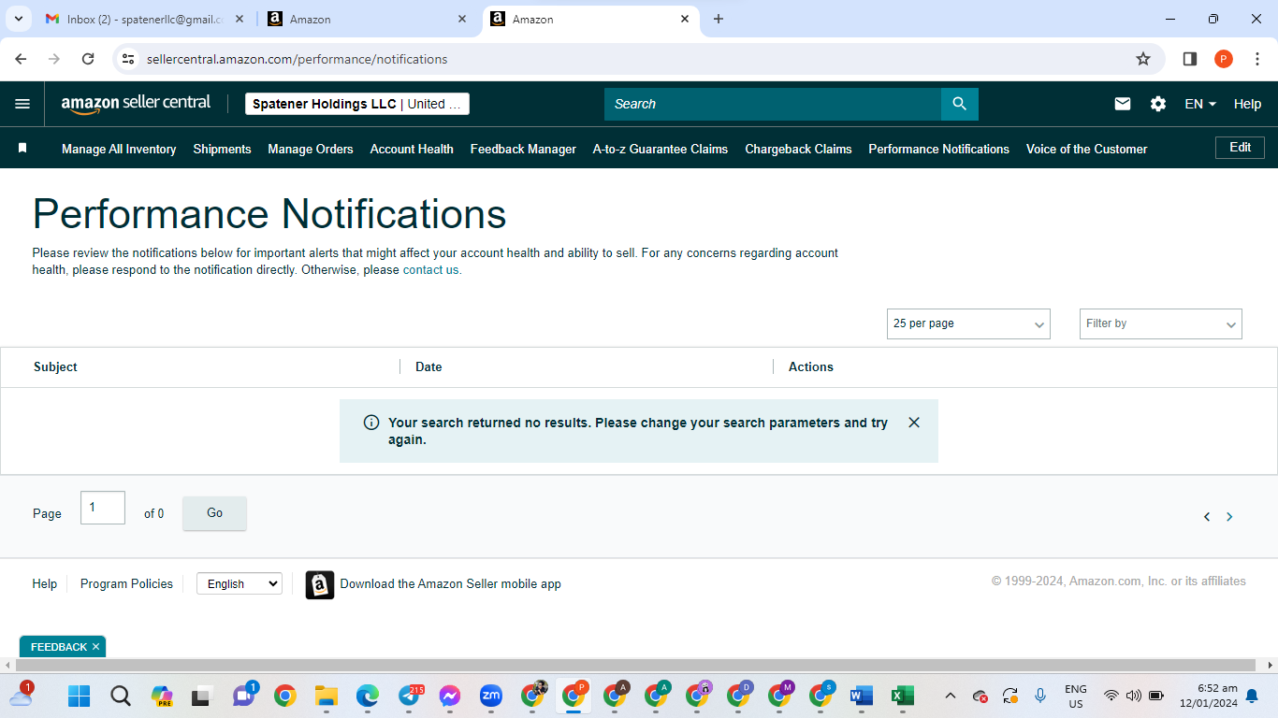Image resolution: width=1278 pixels, height=718 pixels.
Task: Reload the current page
Action: pos(88,59)
